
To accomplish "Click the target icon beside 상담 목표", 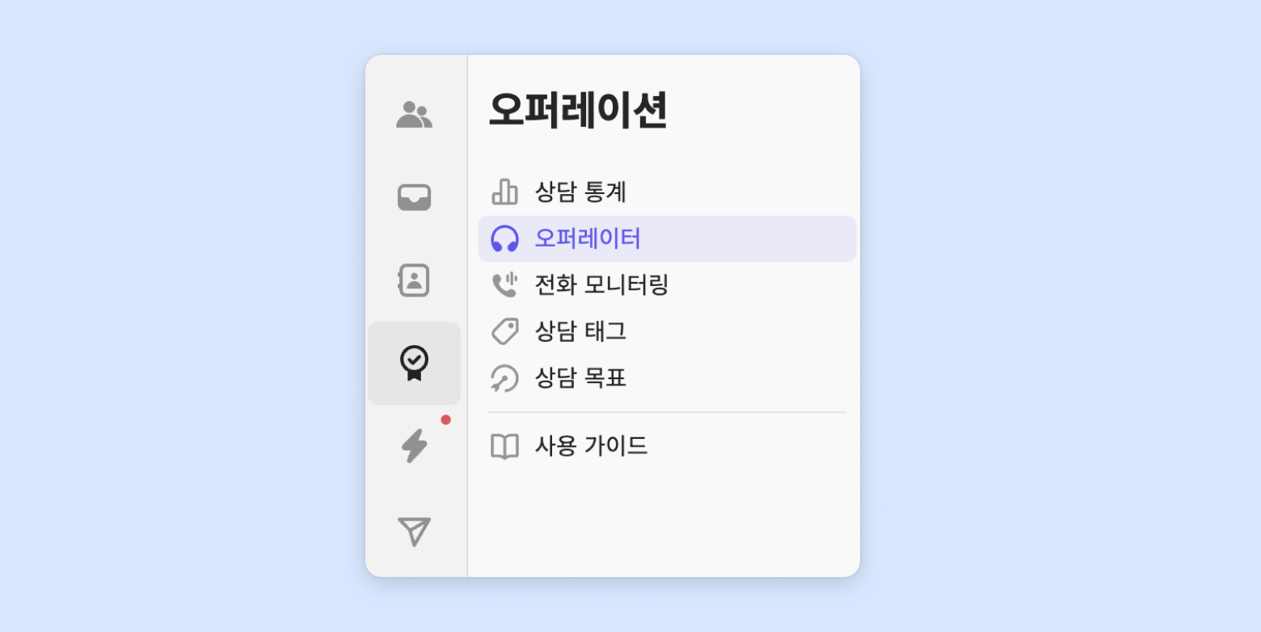I will click(x=504, y=378).
